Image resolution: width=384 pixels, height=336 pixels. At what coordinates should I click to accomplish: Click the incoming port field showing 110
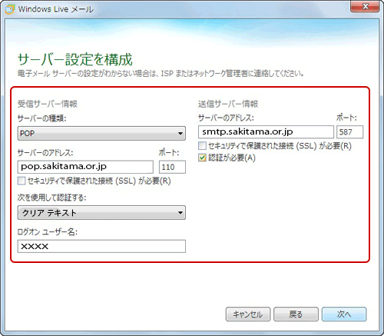[x=172, y=167]
